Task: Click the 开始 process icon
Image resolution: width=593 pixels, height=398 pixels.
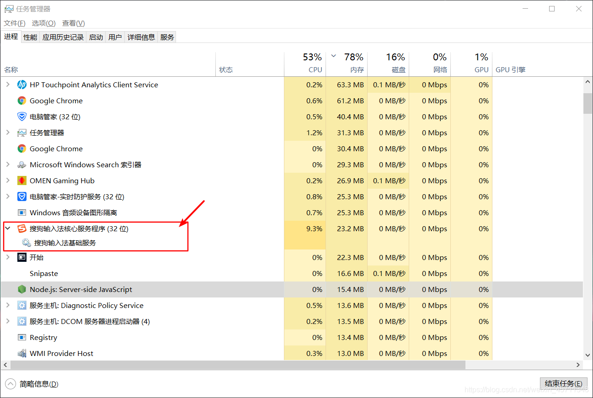Action: click(21, 257)
